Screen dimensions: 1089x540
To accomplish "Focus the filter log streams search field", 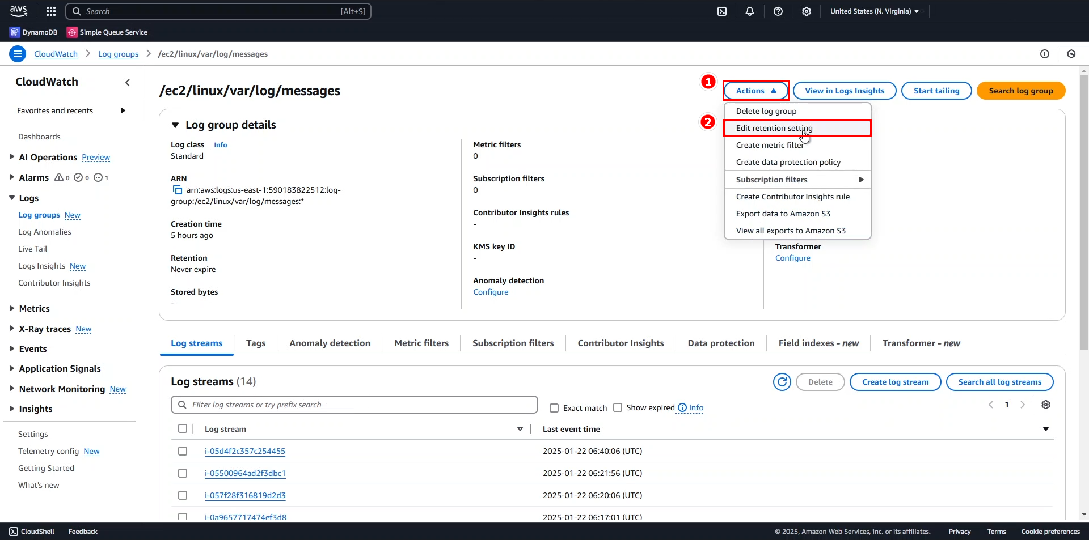I will point(354,405).
